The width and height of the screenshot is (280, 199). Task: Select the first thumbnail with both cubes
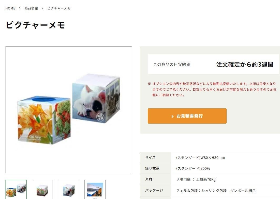pyautogui.click(x=16, y=190)
